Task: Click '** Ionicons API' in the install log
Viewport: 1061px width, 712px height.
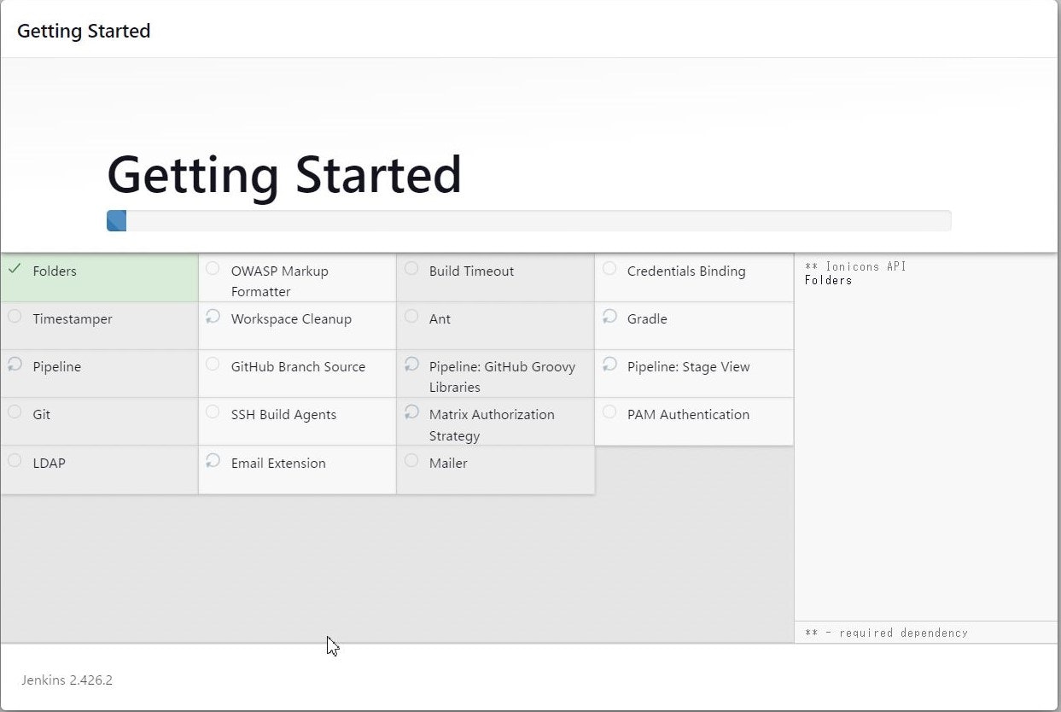Action: (x=855, y=266)
